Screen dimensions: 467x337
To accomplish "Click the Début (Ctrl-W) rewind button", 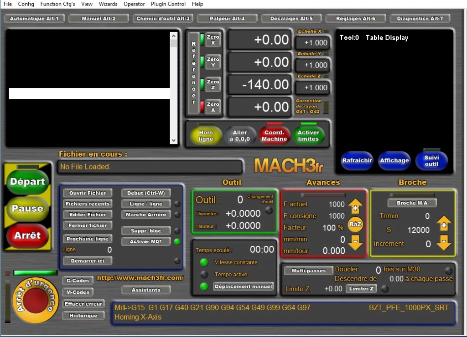I will 146,193.
